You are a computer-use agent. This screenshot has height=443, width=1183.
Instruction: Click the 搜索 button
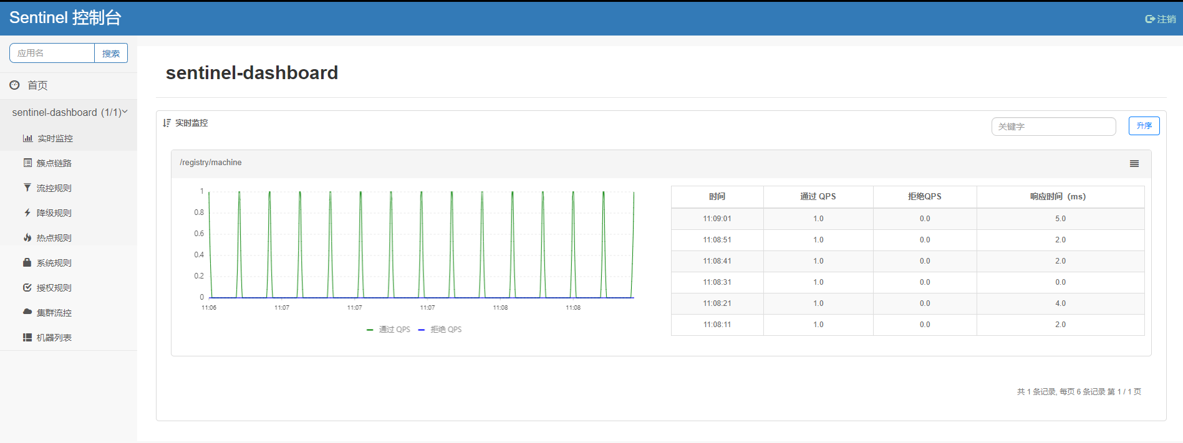click(111, 53)
